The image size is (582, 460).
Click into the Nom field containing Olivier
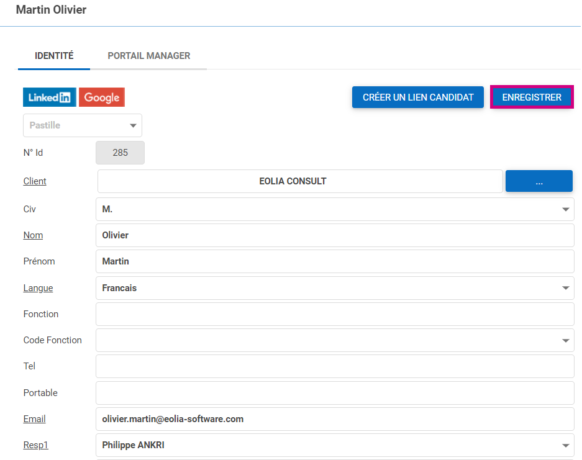tap(335, 235)
